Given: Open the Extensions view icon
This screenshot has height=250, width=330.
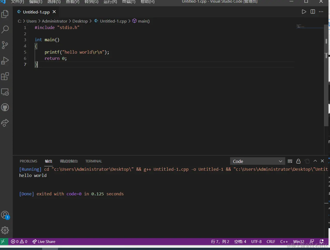Looking at the screenshot, I should click(5, 76).
